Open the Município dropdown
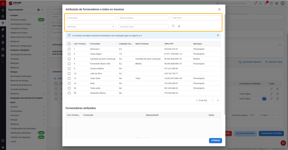Viewport: 288px width, 150px height. (x=91, y=27)
